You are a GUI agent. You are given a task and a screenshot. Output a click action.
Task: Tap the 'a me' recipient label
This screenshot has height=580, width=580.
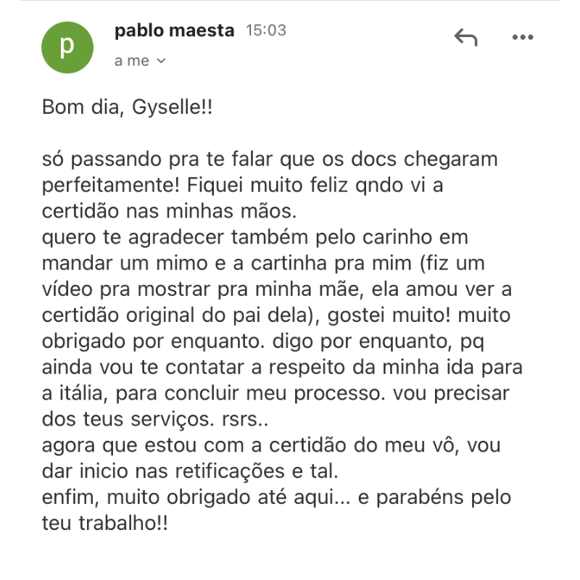tap(132, 61)
